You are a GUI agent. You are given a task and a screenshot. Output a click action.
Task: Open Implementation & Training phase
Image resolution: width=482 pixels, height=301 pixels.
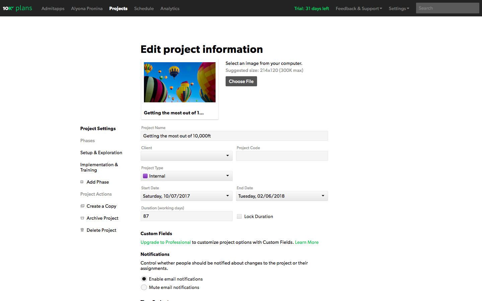99,167
